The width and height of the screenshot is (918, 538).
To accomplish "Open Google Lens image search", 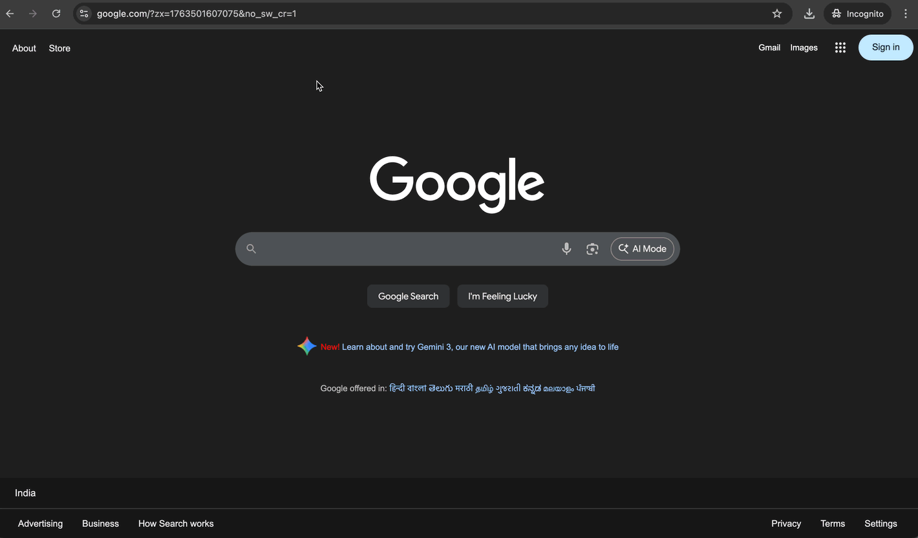I will click(592, 248).
